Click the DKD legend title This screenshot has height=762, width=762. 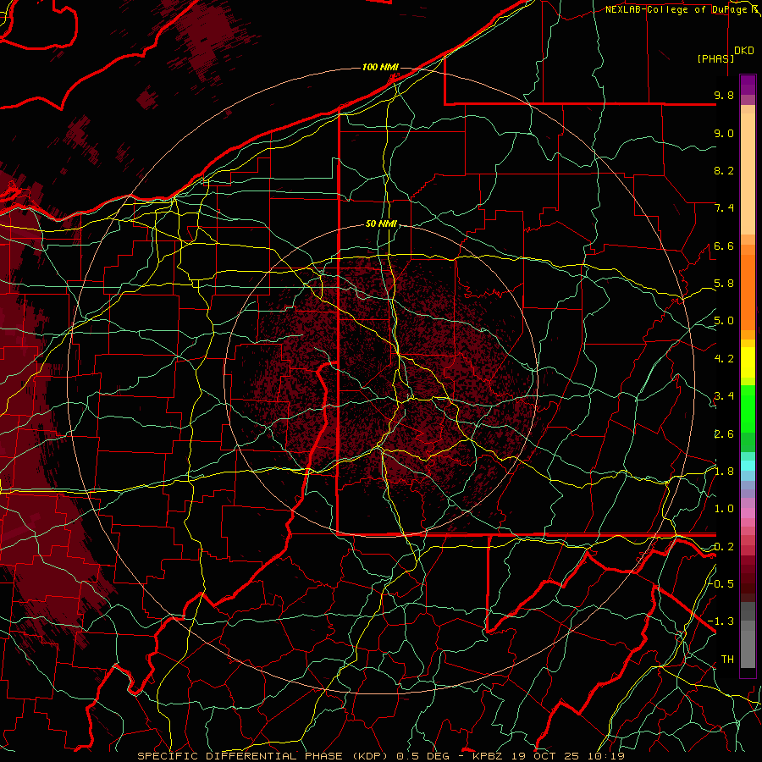tap(744, 51)
